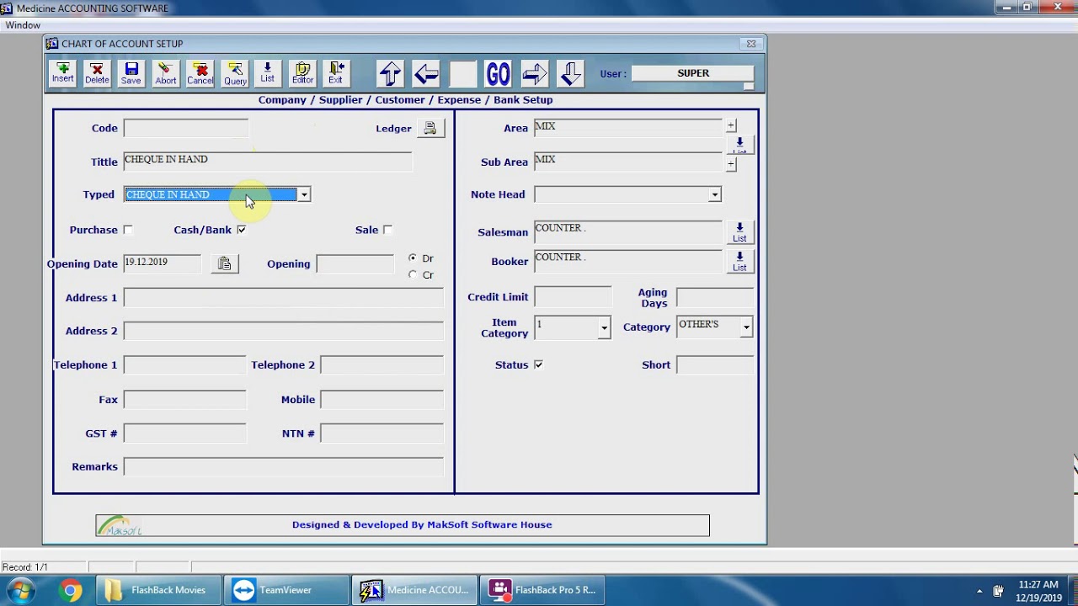Enable the Sale checkbox
The image size is (1078, 606).
[x=387, y=230]
